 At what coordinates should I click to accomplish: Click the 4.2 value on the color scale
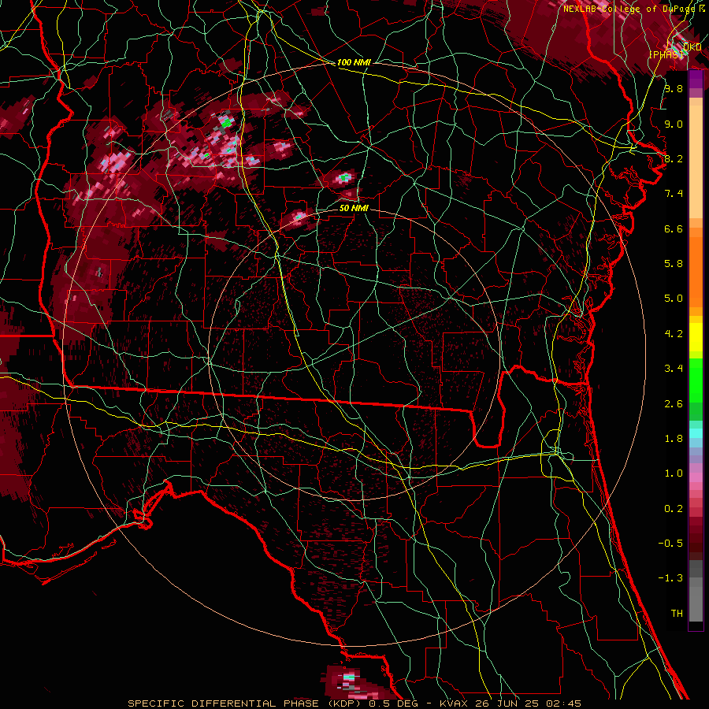point(674,334)
